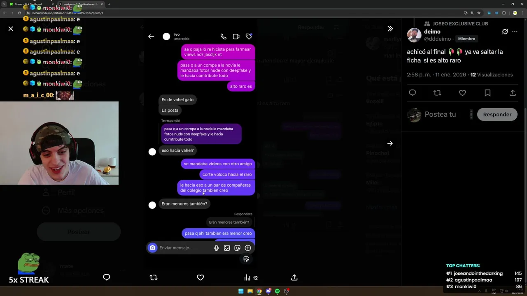This screenshot has height=296, width=527.
Task: Click the browser reload button
Action: (19, 13)
